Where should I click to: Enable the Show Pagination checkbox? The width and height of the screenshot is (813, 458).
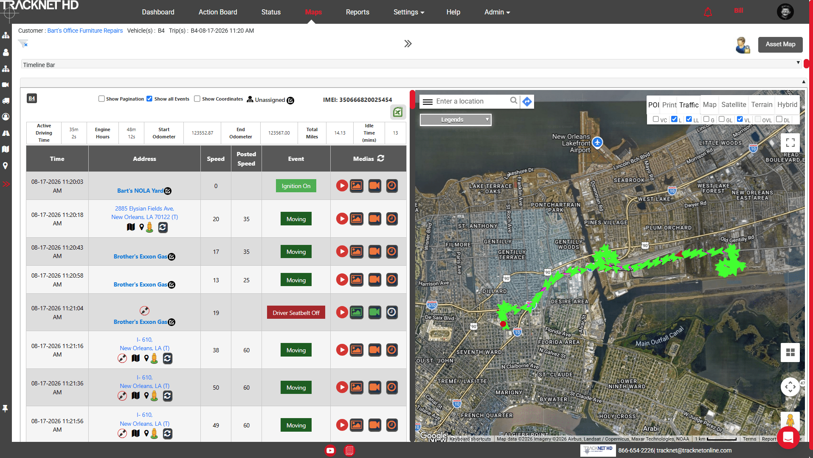pos(101,99)
